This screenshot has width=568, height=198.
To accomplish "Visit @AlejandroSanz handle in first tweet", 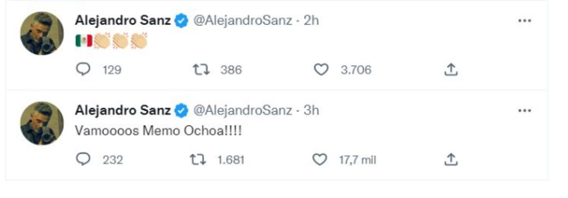I will (x=242, y=21).
